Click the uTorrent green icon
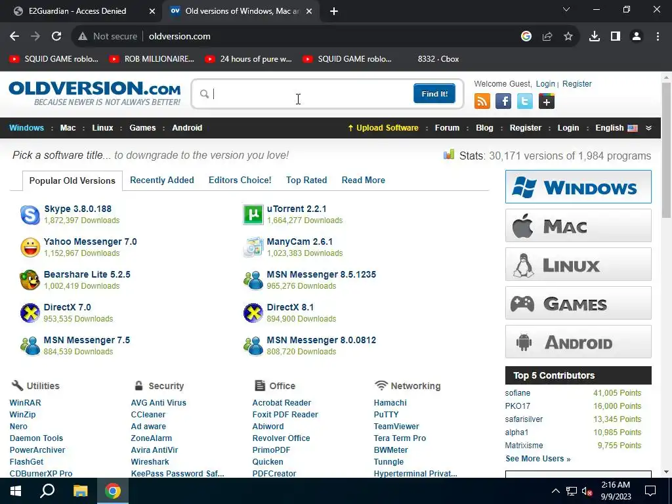 253,215
